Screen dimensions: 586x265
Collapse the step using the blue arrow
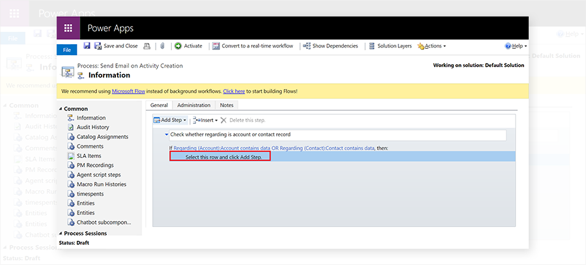[x=167, y=134]
